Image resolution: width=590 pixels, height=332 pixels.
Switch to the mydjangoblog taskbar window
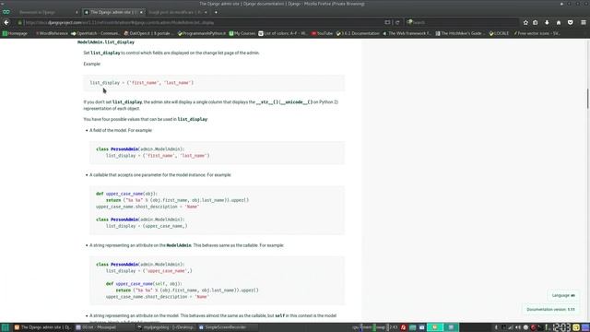(166, 327)
